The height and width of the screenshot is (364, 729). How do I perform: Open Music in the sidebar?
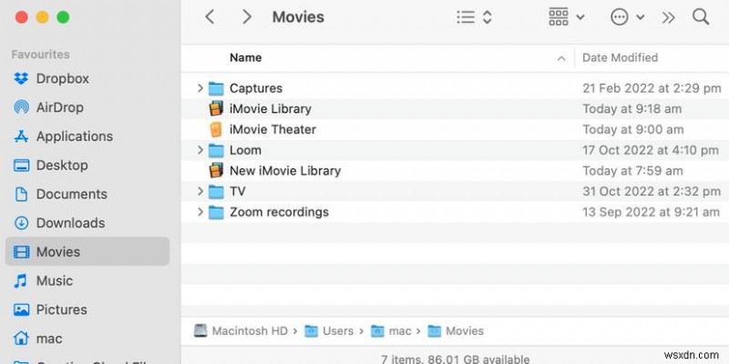click(x=43, y=280)
